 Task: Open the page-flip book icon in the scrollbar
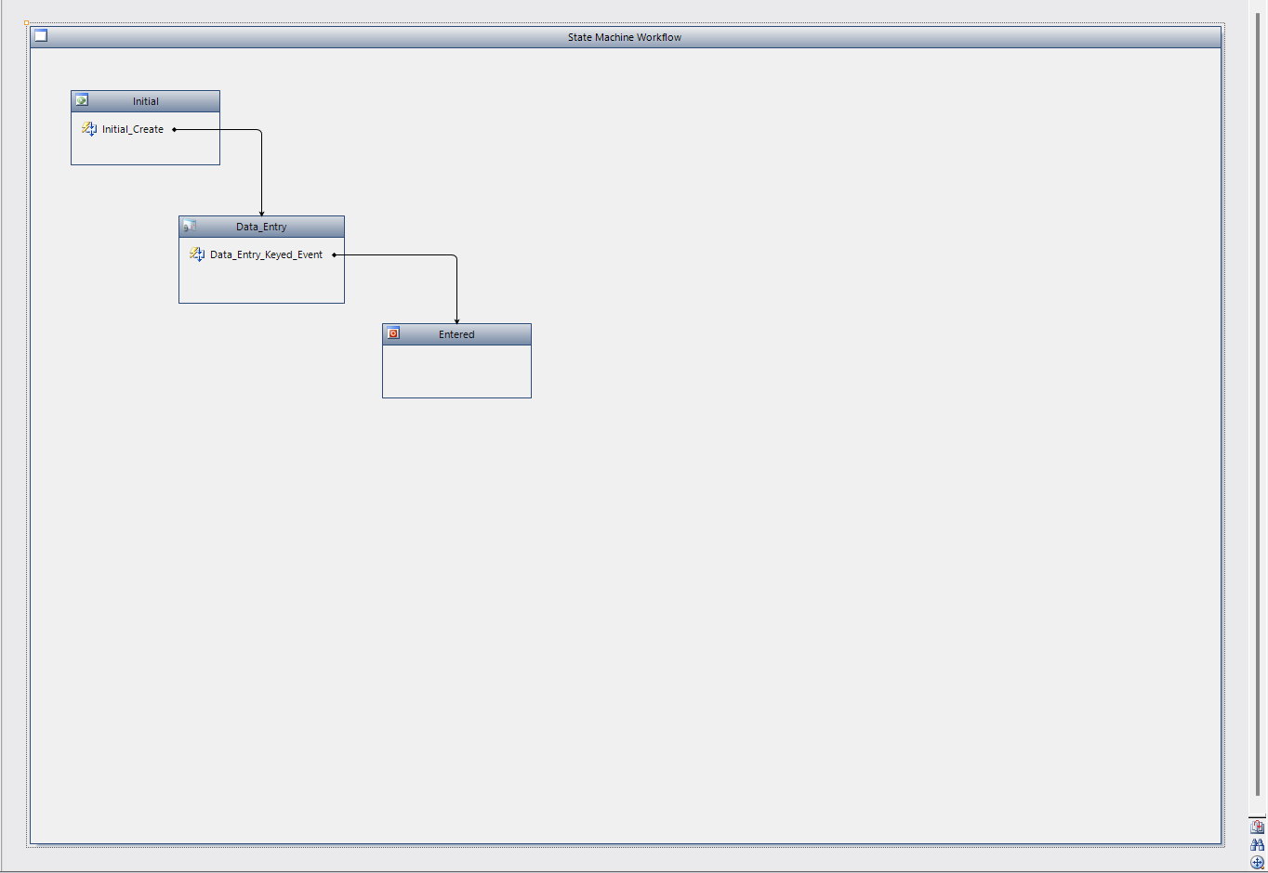point(1257,827)
